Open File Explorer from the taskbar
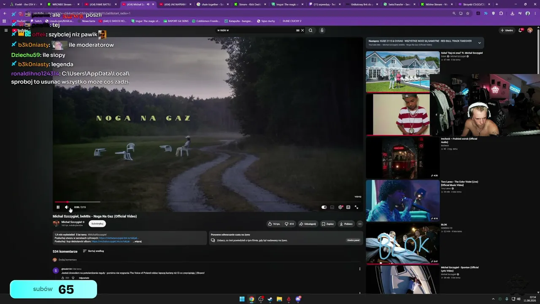 [x=279, y=299]
